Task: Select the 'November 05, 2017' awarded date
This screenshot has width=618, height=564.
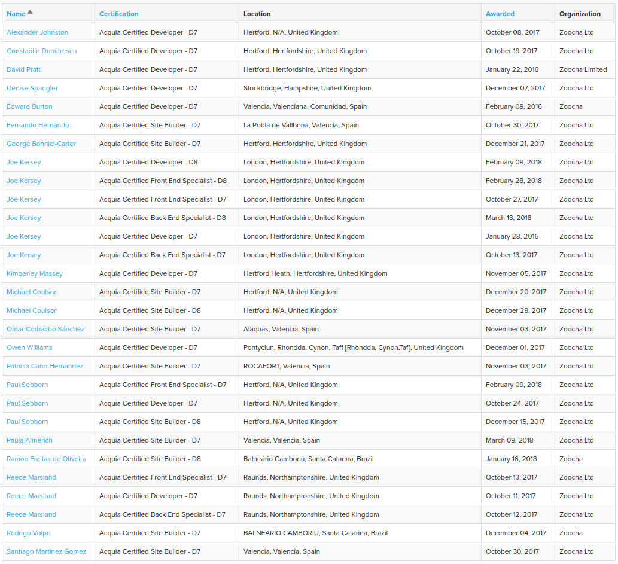Action: (516, 273)
